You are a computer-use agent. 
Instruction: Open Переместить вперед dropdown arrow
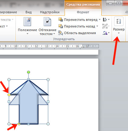(x=99, y=19)
